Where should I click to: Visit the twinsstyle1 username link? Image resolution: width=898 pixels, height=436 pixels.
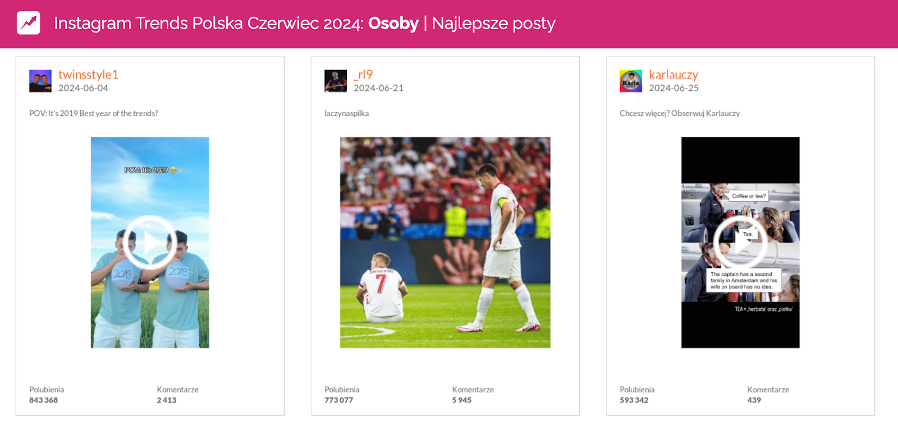coord(88,75)
